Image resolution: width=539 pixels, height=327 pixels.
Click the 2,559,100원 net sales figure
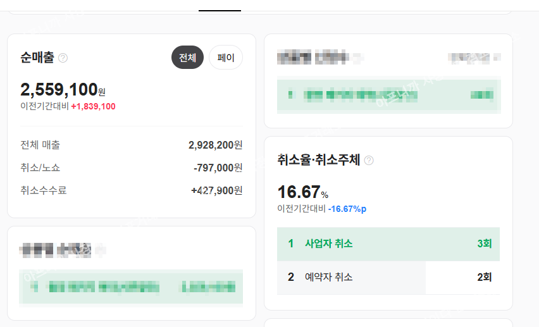click(x=63, y=90)
